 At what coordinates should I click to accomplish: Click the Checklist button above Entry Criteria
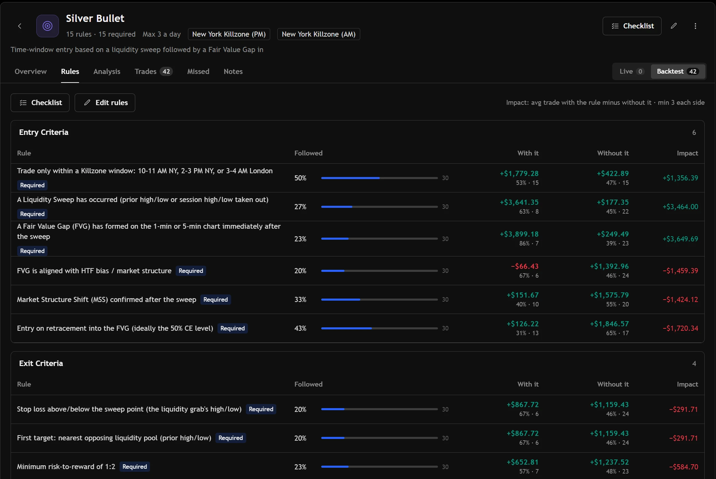[40, 103]
